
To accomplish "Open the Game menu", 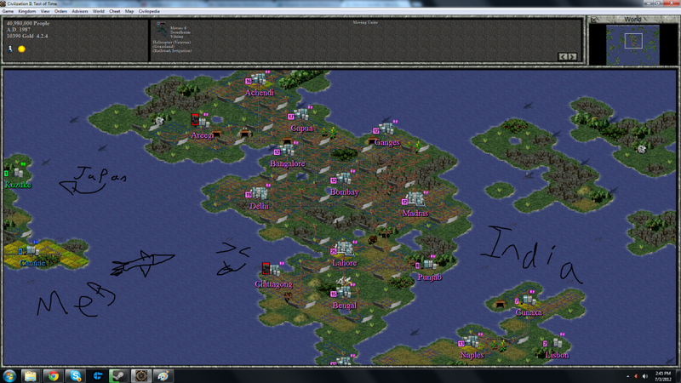I will coord(8,11).
